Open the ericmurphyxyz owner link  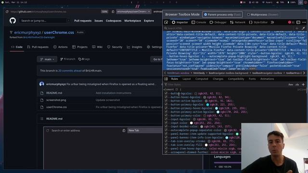pos(27,32)
